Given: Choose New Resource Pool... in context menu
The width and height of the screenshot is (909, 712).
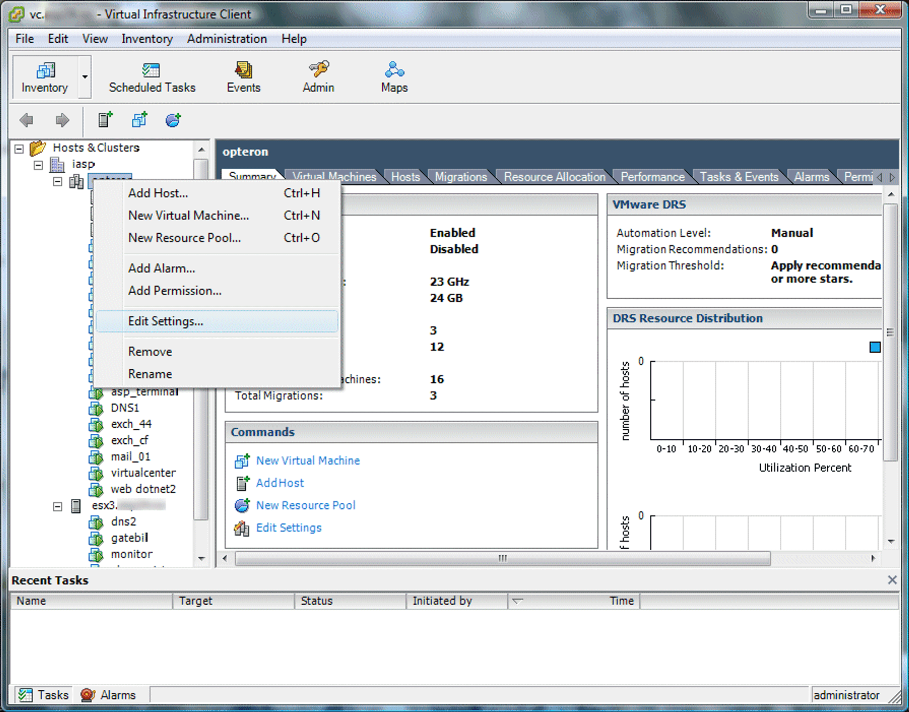Looking at the screenshot, I should pos(217,238).
